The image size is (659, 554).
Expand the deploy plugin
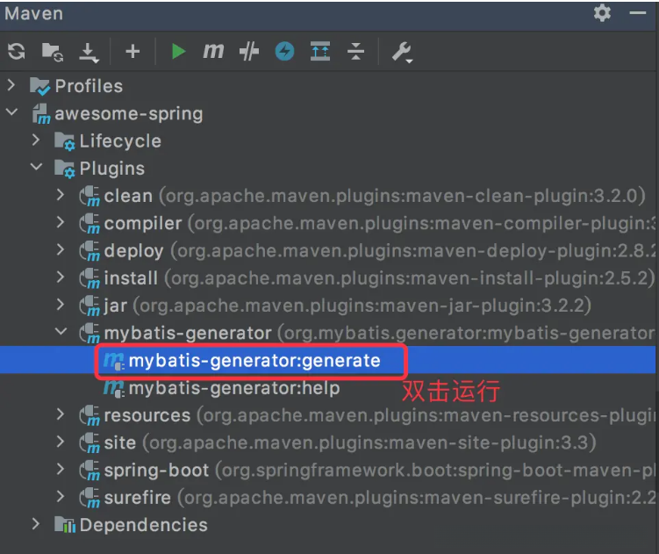(61, 249)
